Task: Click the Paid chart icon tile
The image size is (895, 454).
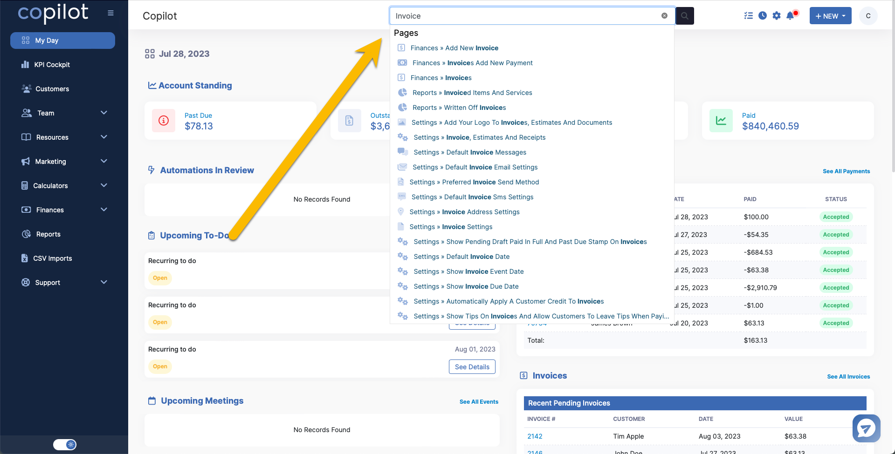Action: 721,121
